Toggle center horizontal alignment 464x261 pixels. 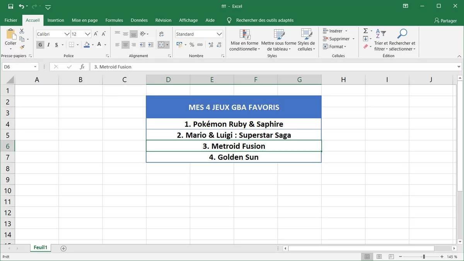point(125,45)
